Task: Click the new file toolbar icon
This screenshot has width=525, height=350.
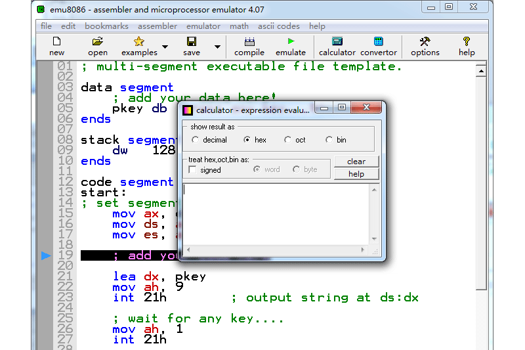Action: (x=56, y=41)
